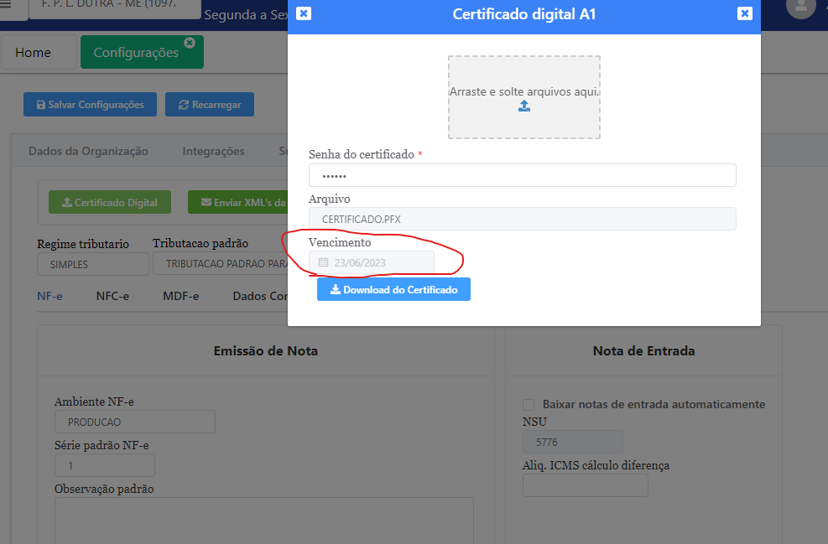The height and width of the screenshot is (544, 828).
Task: Close the Configurações tab with X icon
Action: [190, 42]
